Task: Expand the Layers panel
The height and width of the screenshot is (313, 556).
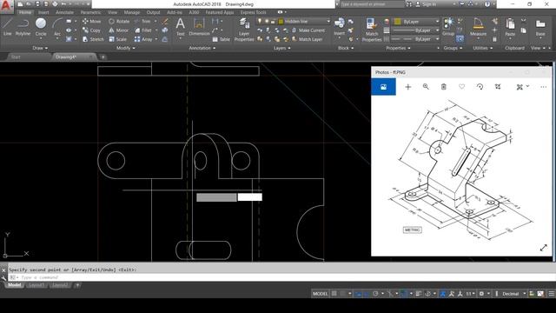Action: coord(281,48)
